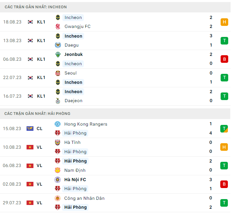Image resolution: width=232 pixels, height=216 pixels.
Task: Open the Hà Nội FC team link
Action: tap(75, 179)
